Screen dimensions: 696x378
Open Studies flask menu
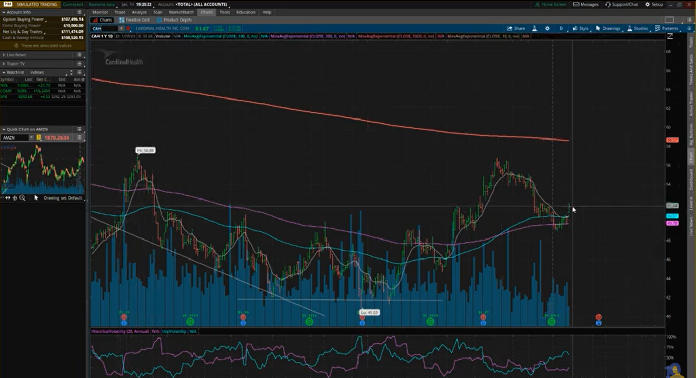tap(638, 29)
